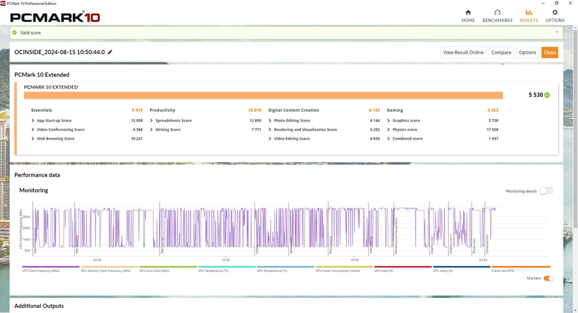This screenshot has width=578, height=313.
Task: Click the Photo Editing marker in chart
Action: pyautogui.click(x=331, y=245)
